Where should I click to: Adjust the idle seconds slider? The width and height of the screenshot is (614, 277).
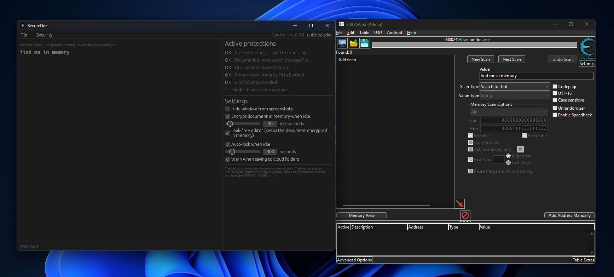tap(243, 124)
